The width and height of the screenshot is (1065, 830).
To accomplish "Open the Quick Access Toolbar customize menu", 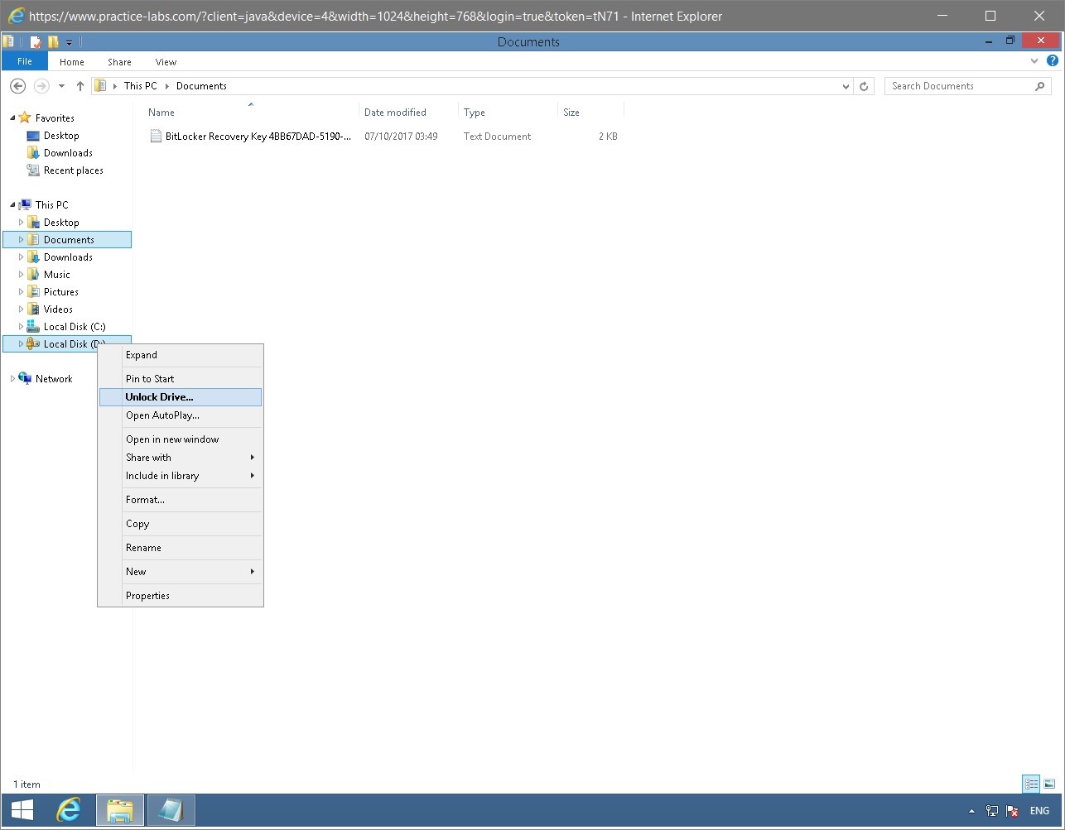I will 70,41.
